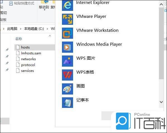Screen dimensions: 167x133
Task: Choose the VMware Player icon
Action: click(68, 19)
